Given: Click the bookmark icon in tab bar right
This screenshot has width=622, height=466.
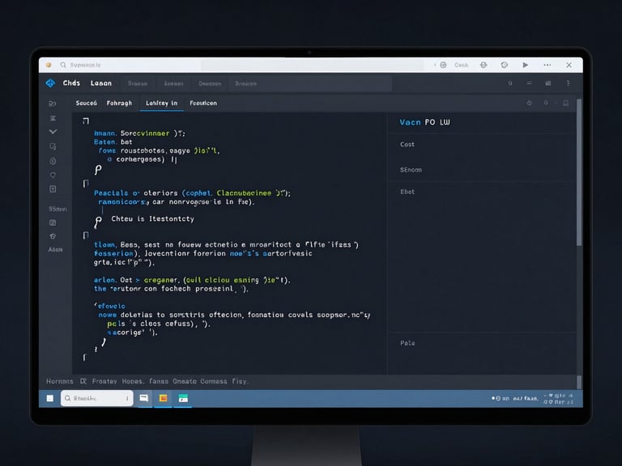Looking at the screenshot, I should coord(565,103).
